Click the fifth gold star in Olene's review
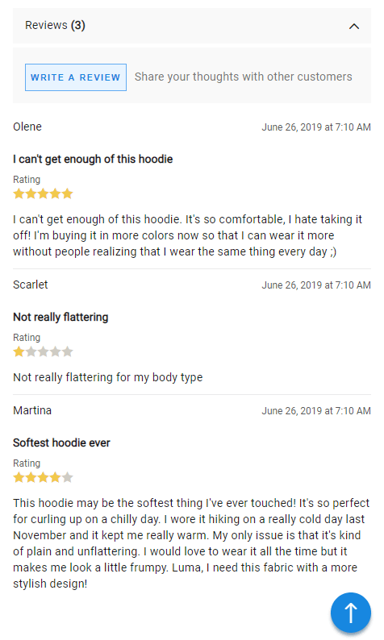Viewport: 384px width, 640px height. pyautogui.click(x=68, y=193)
